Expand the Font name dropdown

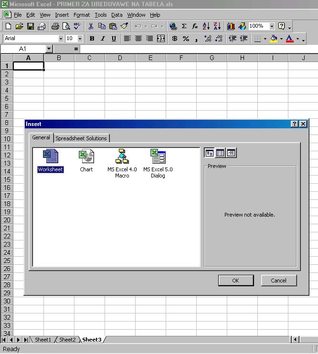[x=61, y=39]
